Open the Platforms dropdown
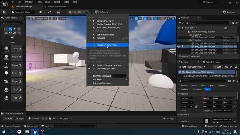 [x=102, y=12]
